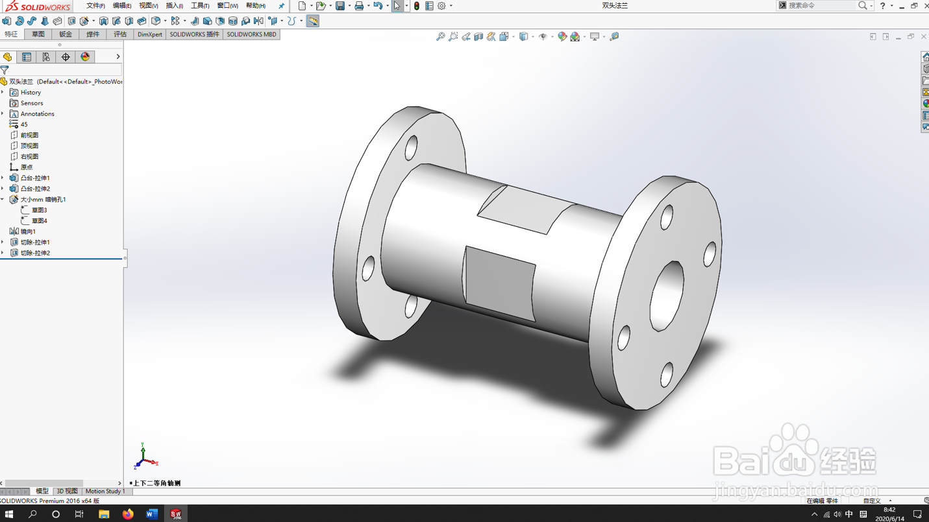The width and height of the screenshot is (929, 522).
Task: Open the ConfigurationManager panel tab
Action: tap(46, 57)
